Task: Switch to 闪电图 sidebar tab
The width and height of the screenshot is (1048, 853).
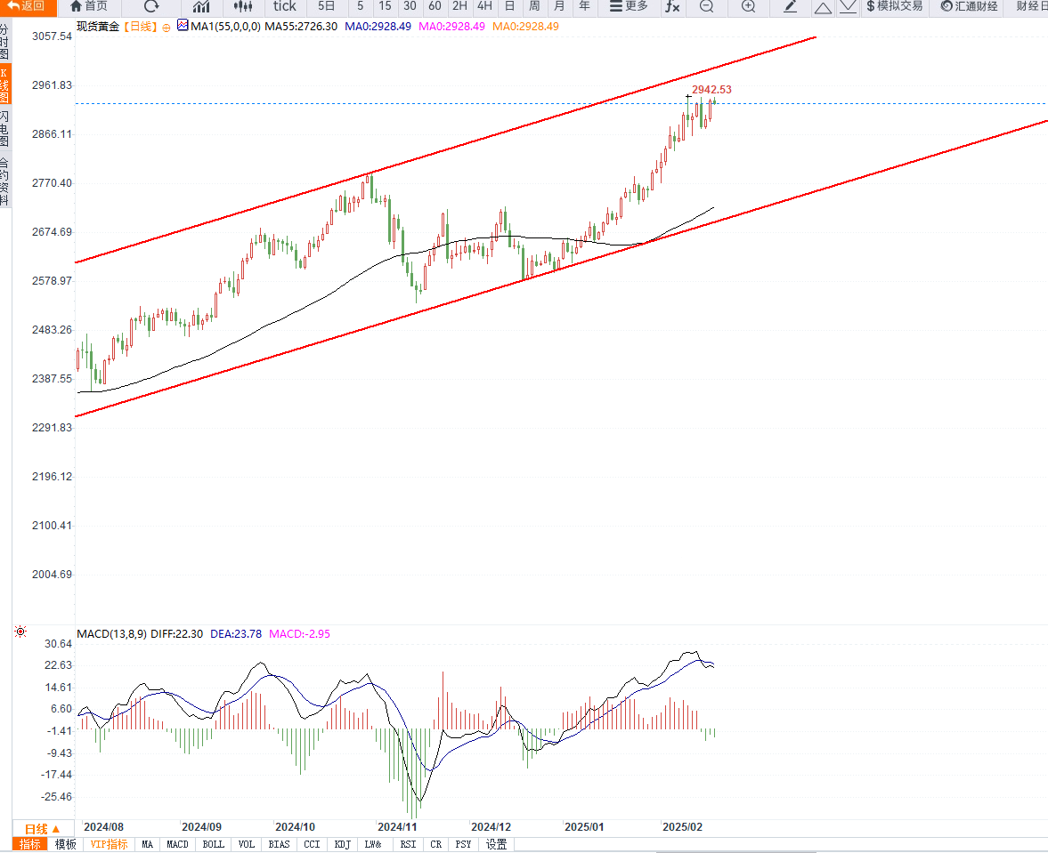Action: [x=5, y=129]
